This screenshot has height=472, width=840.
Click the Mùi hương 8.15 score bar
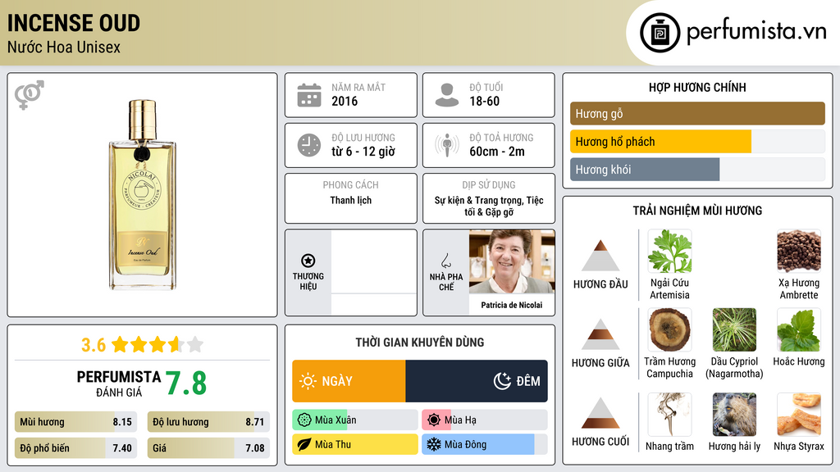coord(76,422)
